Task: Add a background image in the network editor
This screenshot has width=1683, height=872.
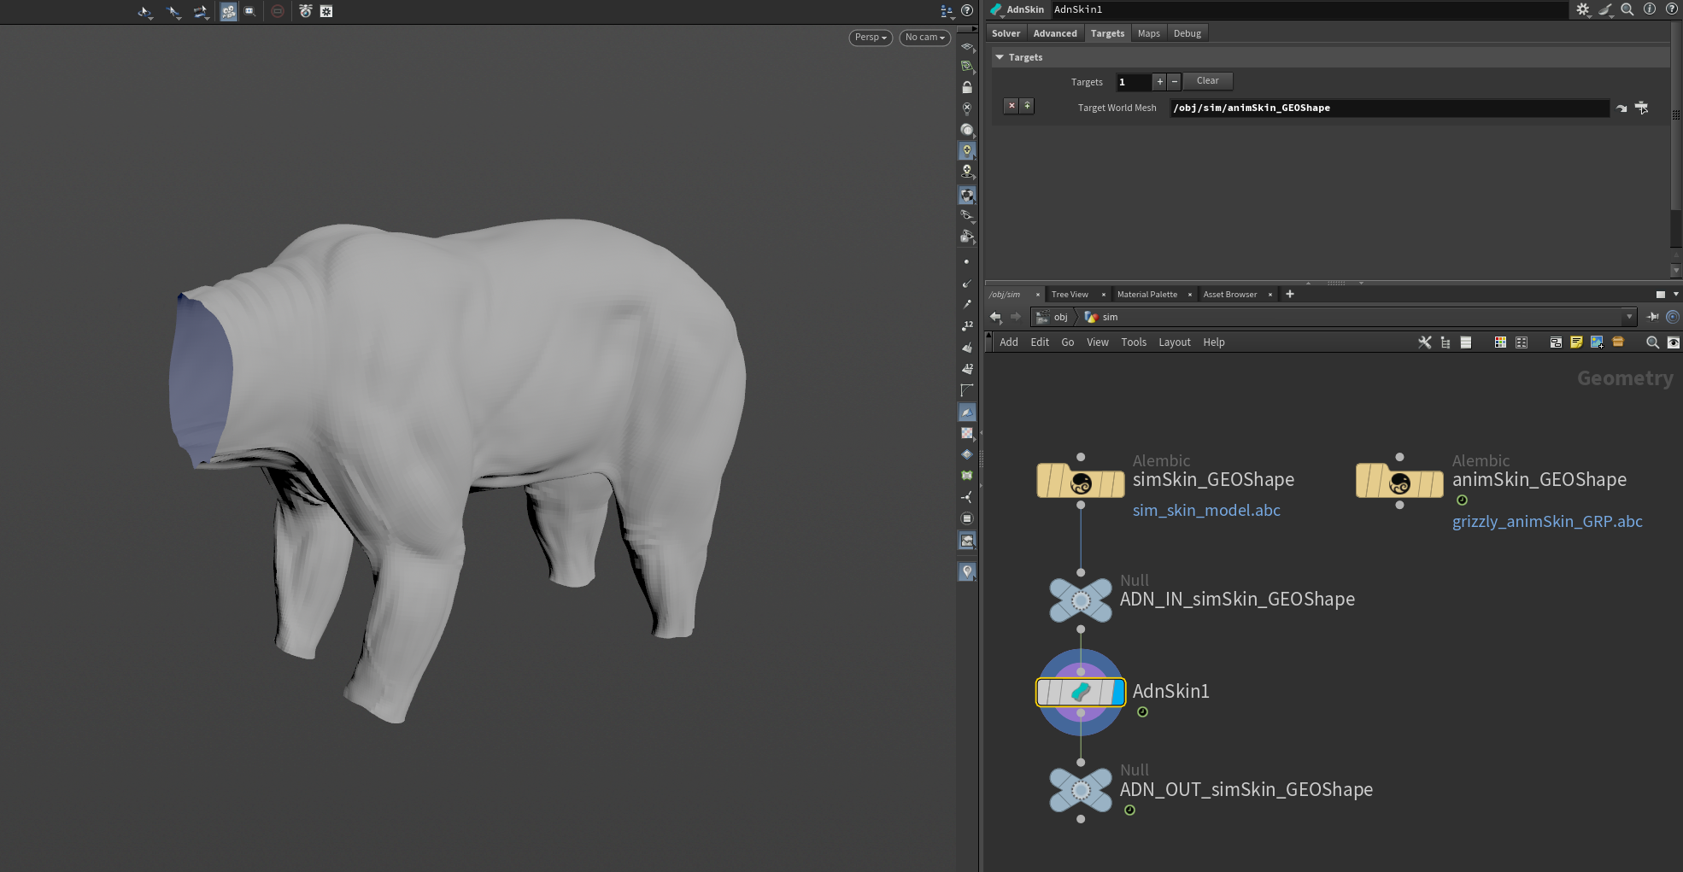Action: coord(1597,342)
